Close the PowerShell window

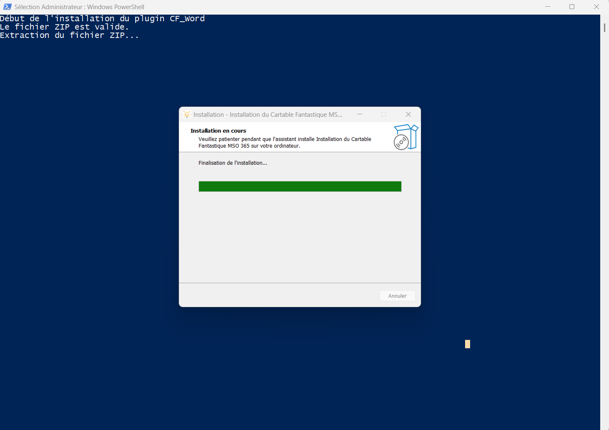coord(596,7)
